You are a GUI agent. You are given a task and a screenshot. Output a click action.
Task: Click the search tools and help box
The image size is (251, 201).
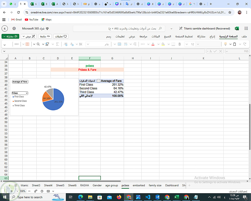(x=119, y=29)
